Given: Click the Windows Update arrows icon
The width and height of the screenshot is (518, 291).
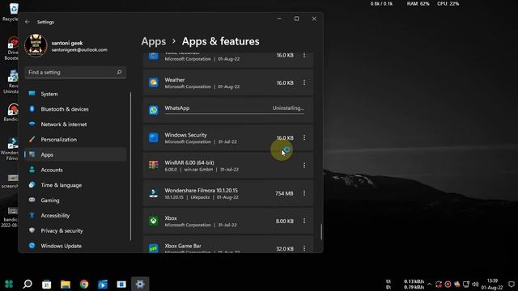Looking at the screenshot, I should click(32, 246).
